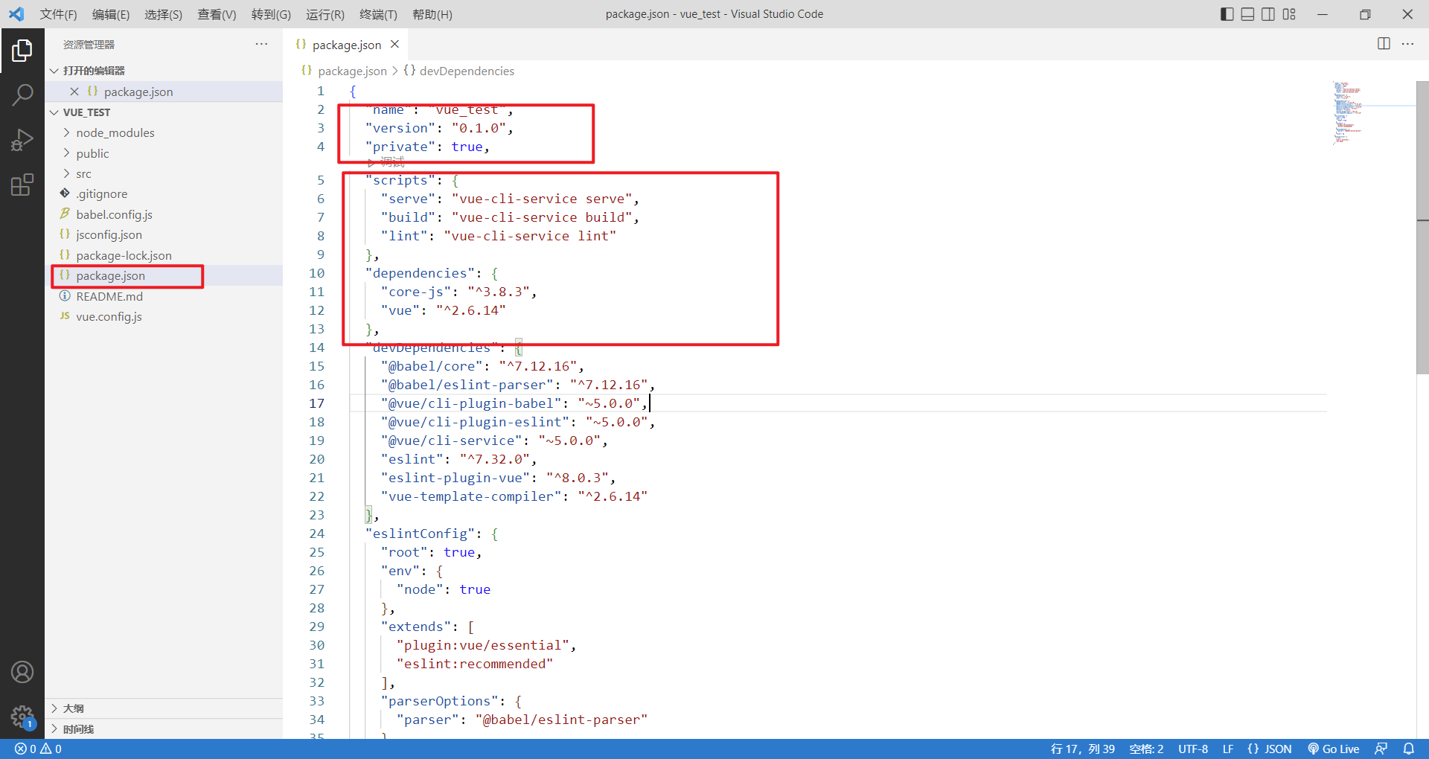This screenshot has width=1429, height=759.
Task: Open the Accounts icon in activity bar
Action: click(x=22, y=672)
